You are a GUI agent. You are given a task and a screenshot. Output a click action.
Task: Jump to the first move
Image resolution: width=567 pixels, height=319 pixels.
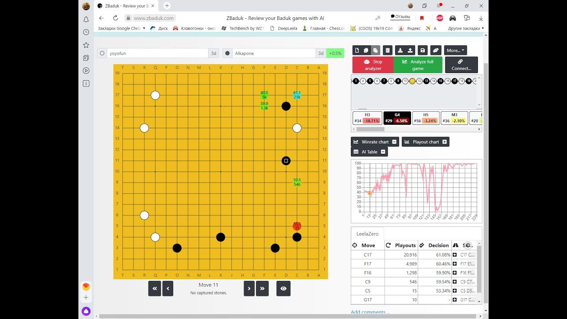(155, 288)
